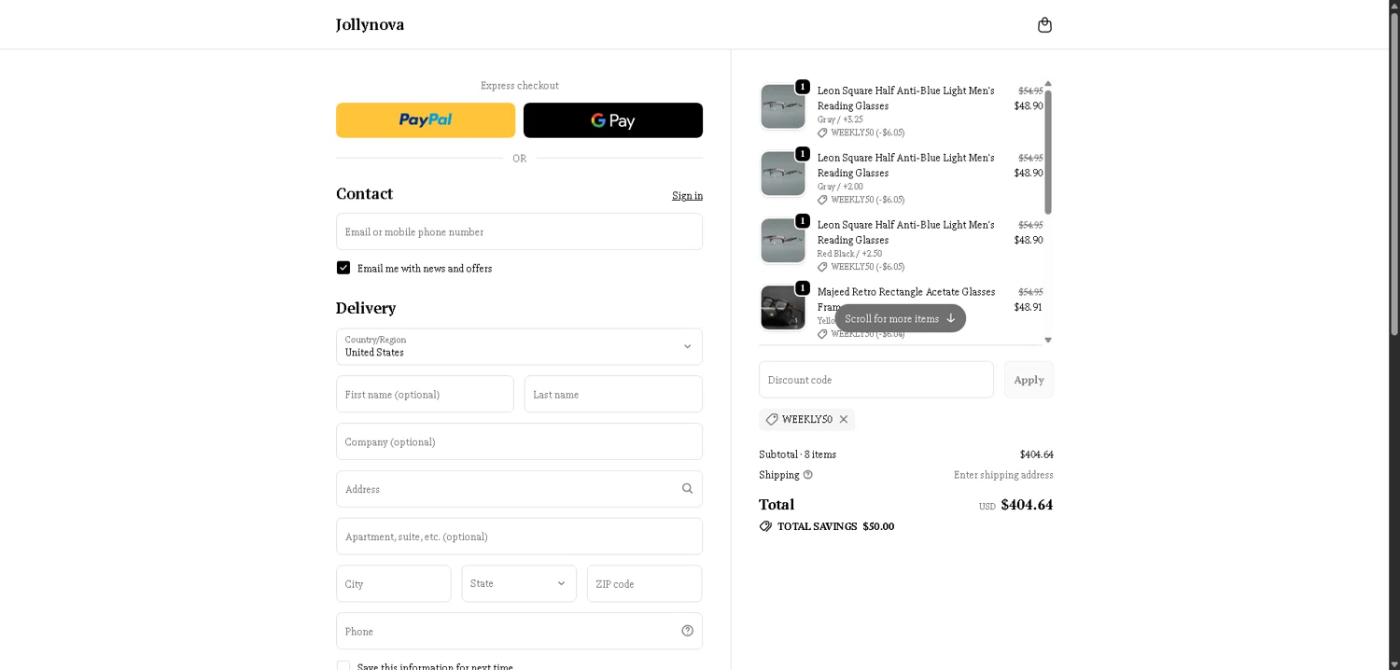Click the TOTAL SAVINGS $50.00 text
This screenshot has height=670, width=1400.
tap(836, 526)
